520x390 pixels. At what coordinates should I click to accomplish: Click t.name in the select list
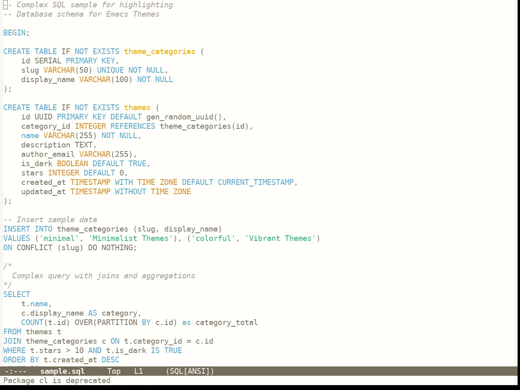[x=35, y=304]
